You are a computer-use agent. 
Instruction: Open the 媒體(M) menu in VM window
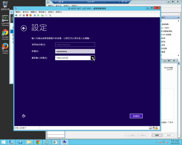coord(34,12)
